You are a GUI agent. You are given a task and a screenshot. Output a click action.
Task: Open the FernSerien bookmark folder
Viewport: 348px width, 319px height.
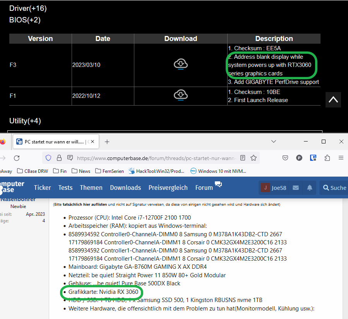[110, 171]
